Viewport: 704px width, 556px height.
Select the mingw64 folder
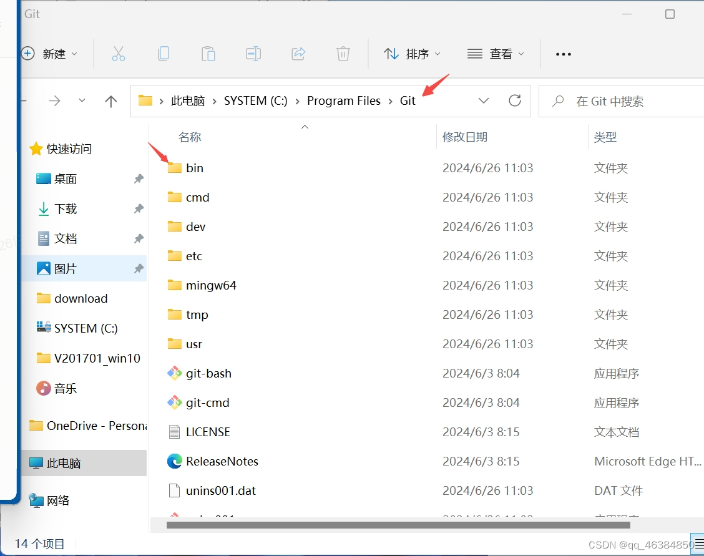tap(211, 285)
